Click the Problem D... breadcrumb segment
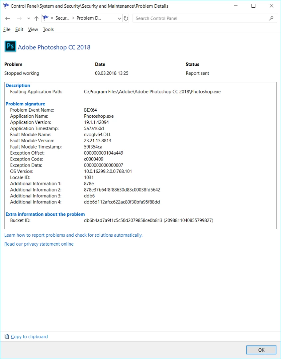Viewport: 281px width, 359px height. click(x=89, y=18)
